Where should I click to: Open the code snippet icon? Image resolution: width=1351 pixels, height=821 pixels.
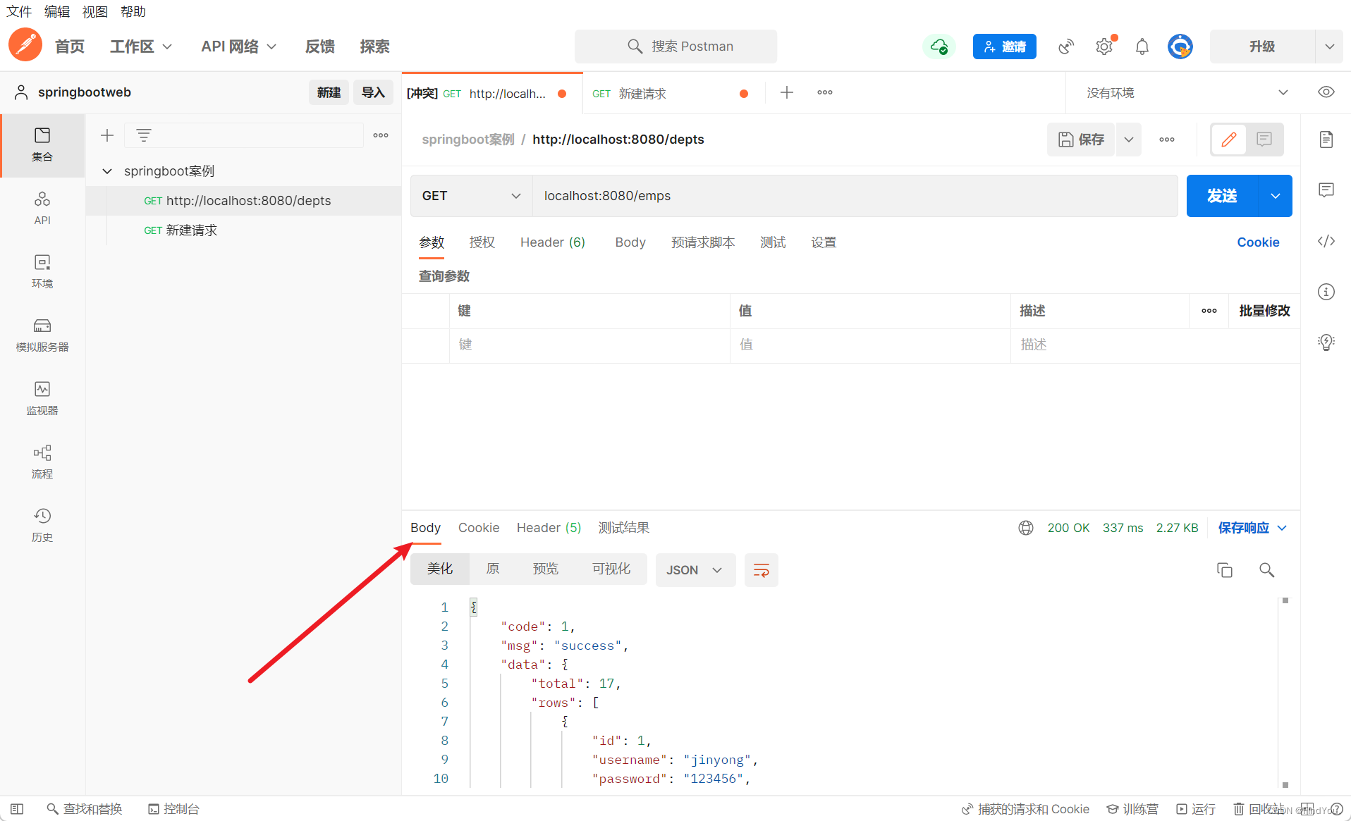pos(1326,241)
